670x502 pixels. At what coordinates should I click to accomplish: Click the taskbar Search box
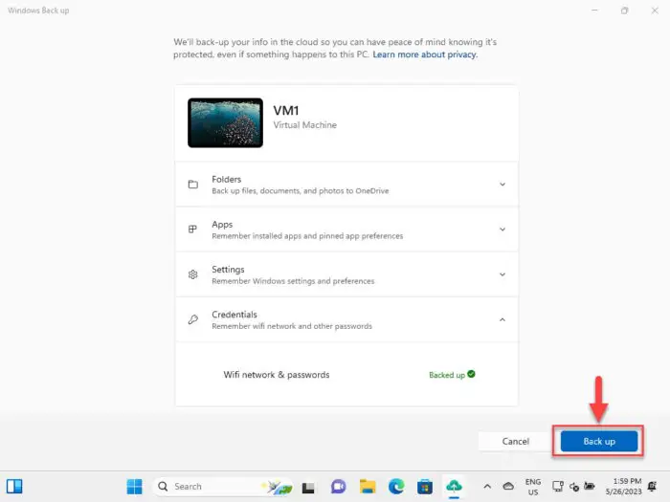click(x=222, y=486)
